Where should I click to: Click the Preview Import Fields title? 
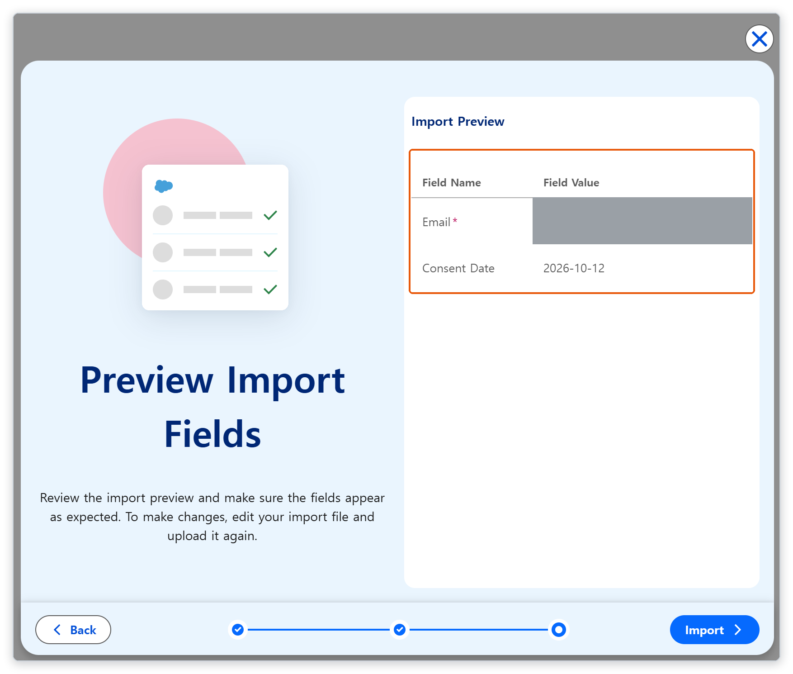click(x=212, y=407)
